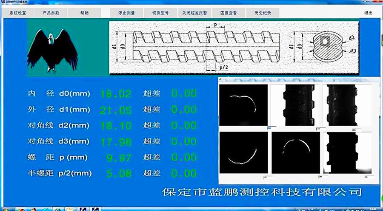Select the top-left arc profile camera image

point(243,104)
